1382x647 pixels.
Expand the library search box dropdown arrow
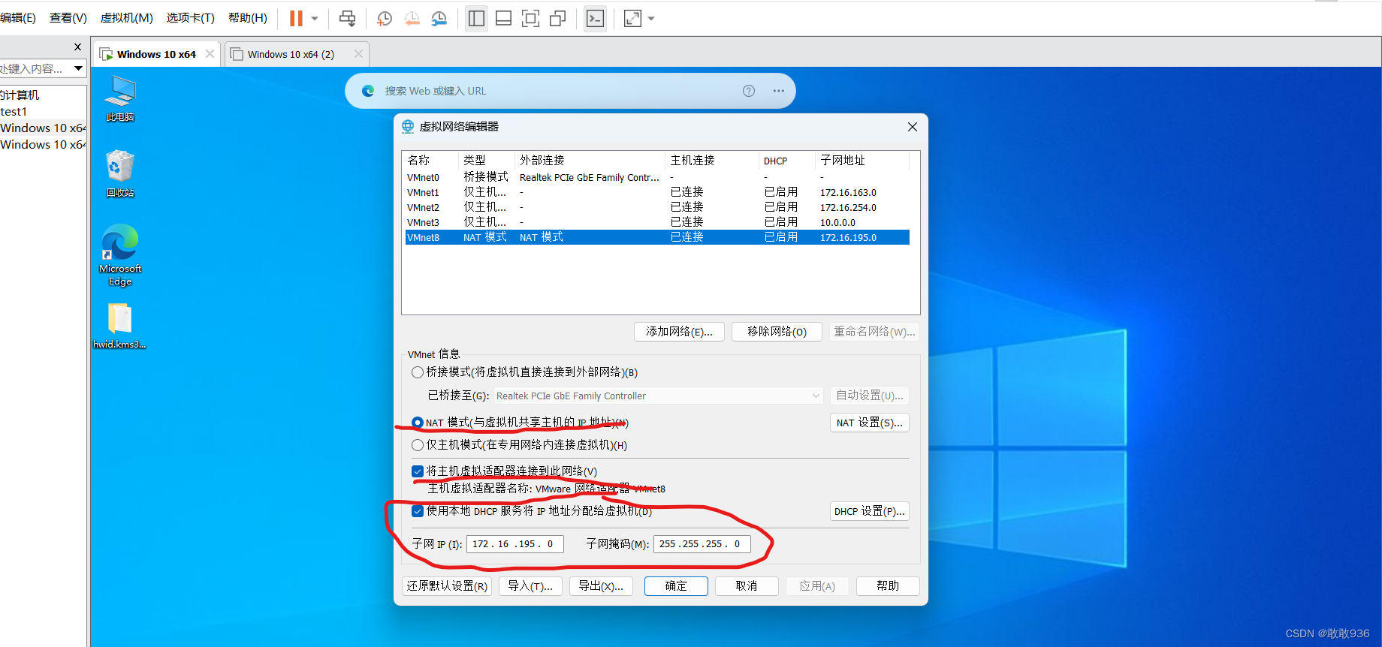78,68
